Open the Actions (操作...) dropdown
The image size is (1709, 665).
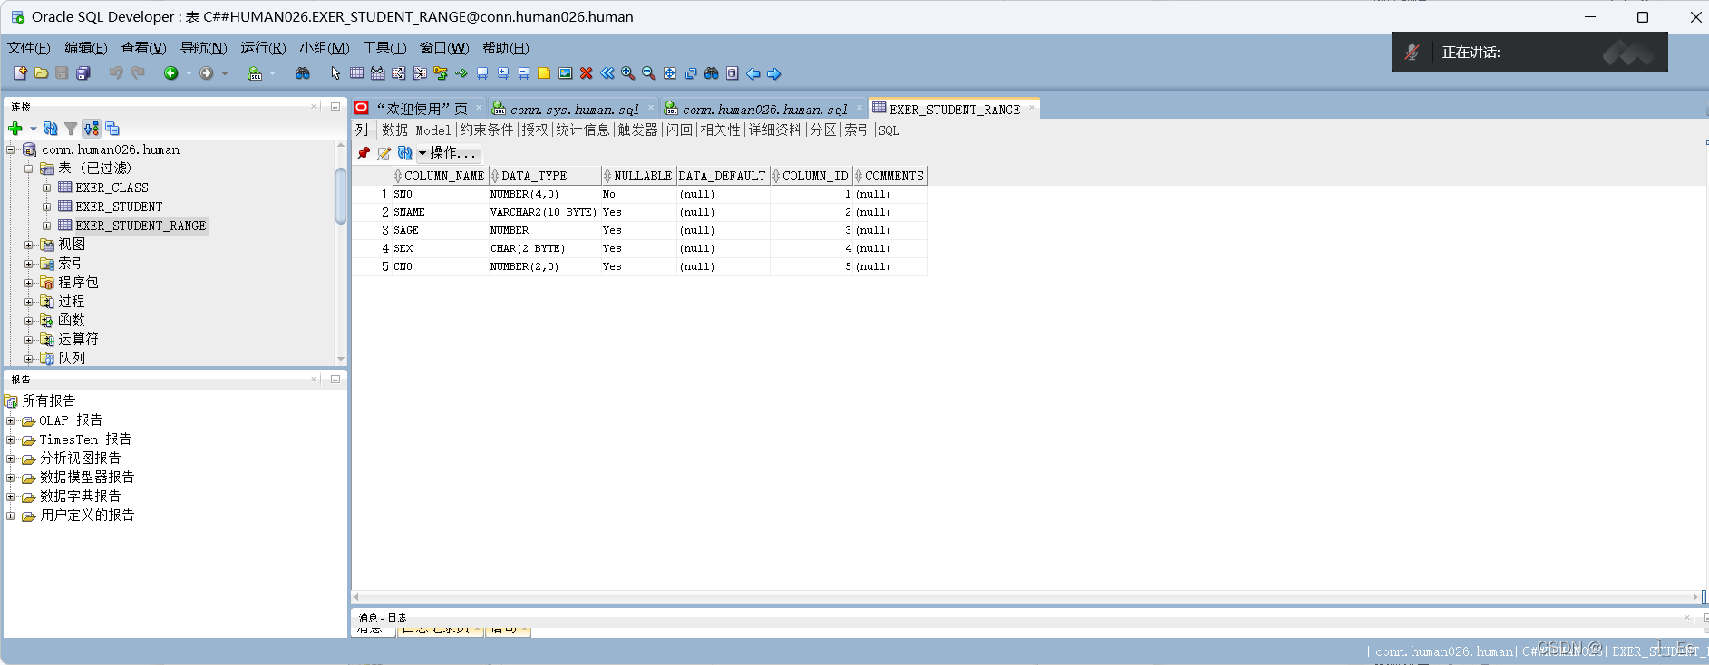(x=448, y=153)
